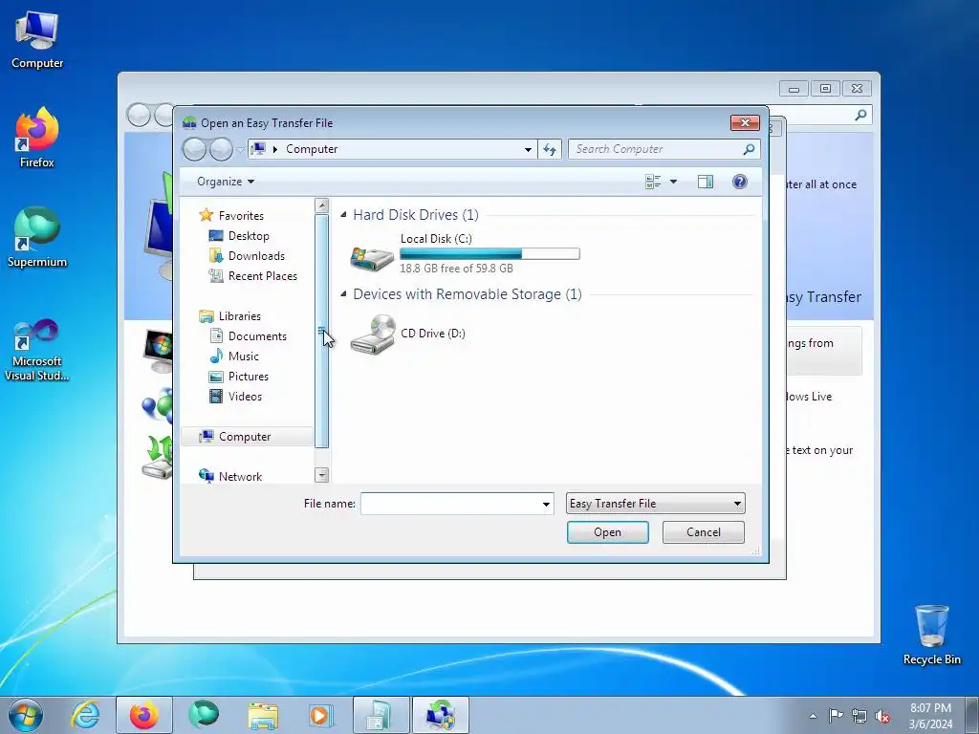The width and height of the screenshot is (979, 734).
Task: Select Local Disk (C:) drive
Action: [464, 252]
